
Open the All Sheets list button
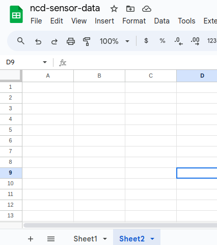(x=51, y=239)
